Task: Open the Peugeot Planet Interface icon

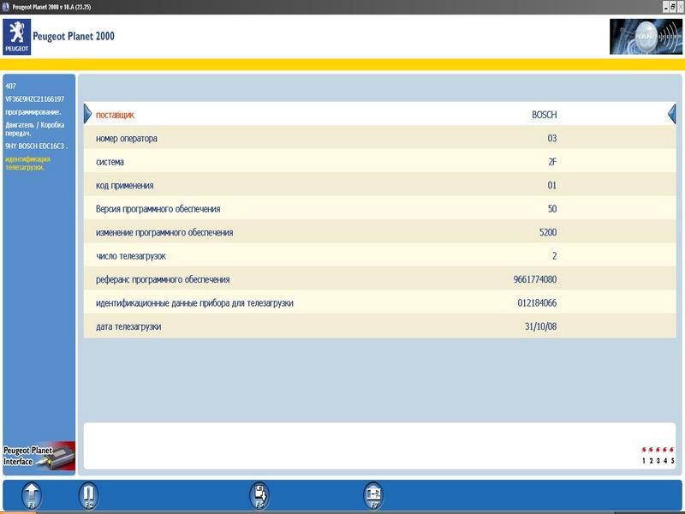Action: click(x=39, y=456)
